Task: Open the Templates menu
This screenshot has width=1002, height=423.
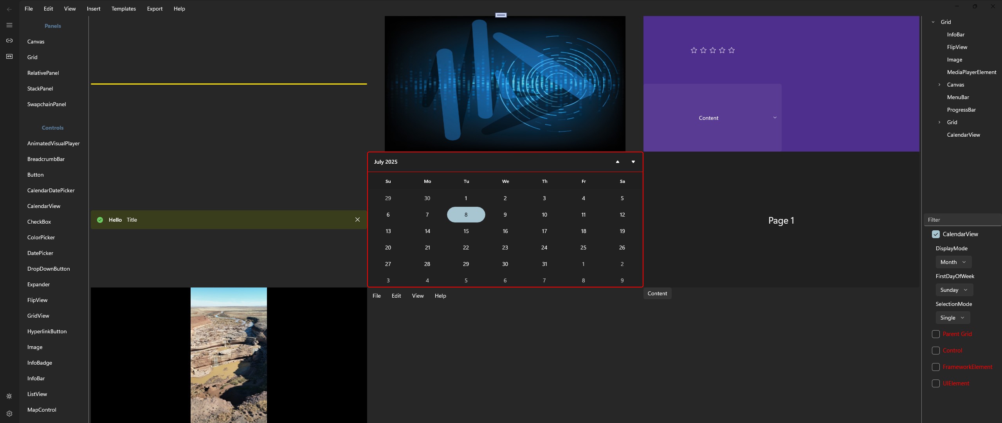Action: 123,9
